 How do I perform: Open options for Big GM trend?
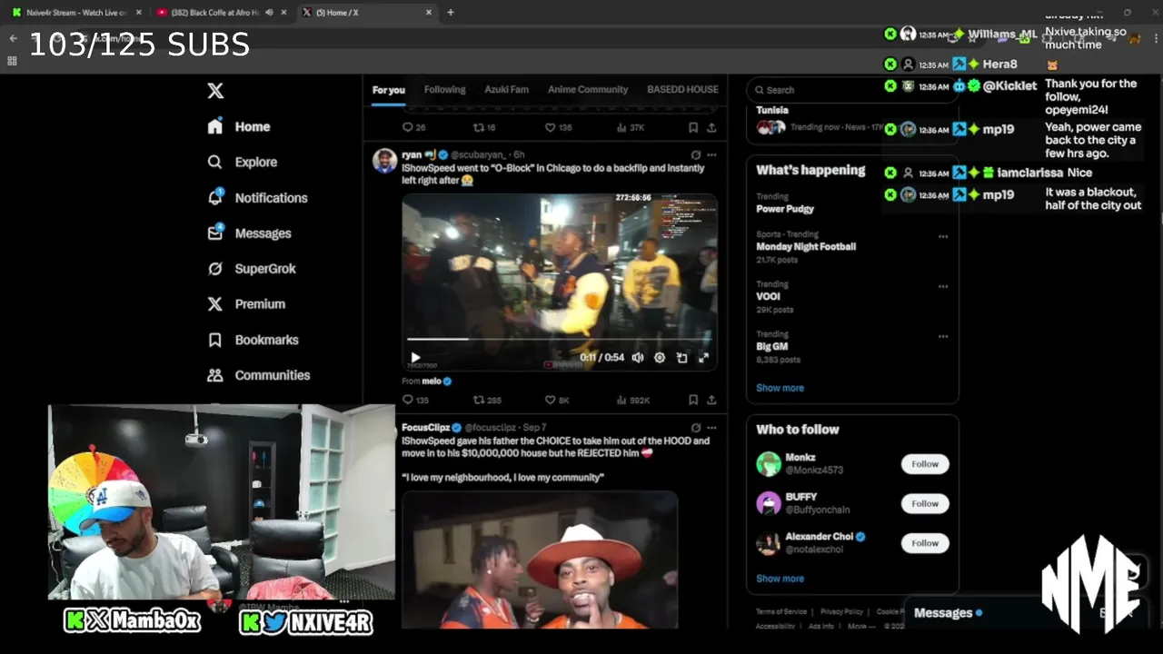click(943, 336)
